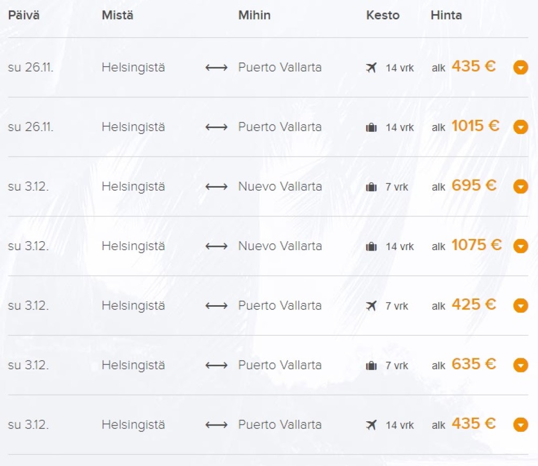Viewport: 538px width, 466px height.
Task: Click the orange arrow beside 425 €
Action: tap(521, 305)
